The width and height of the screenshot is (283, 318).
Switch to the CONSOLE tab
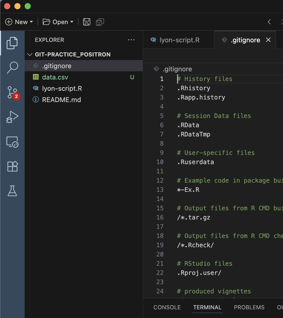point(167,307)
